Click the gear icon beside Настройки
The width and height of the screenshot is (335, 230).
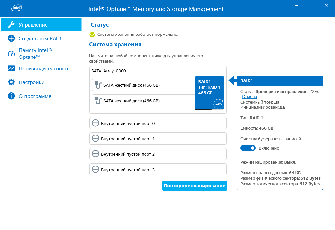pyautogui.click(x=11, y=82)
